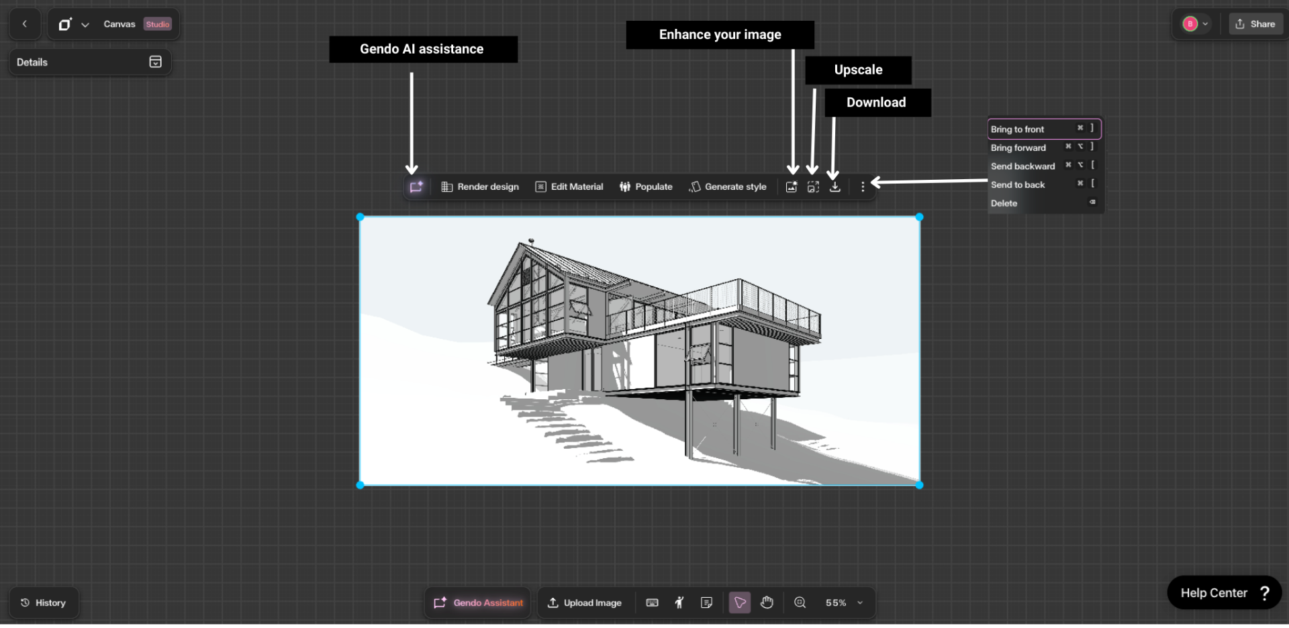Click the notes icon in bottom toolbar

(706, 603)
